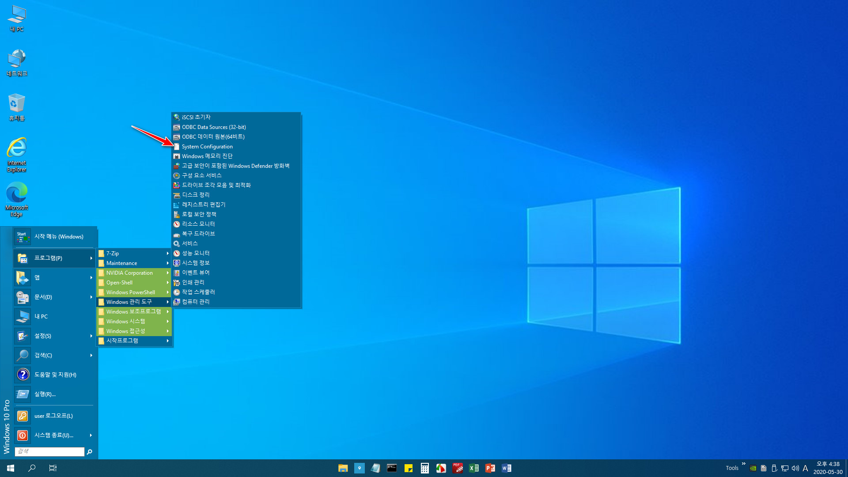Open 서비스
Screen dimensions: 848x477
pos(236,244)
